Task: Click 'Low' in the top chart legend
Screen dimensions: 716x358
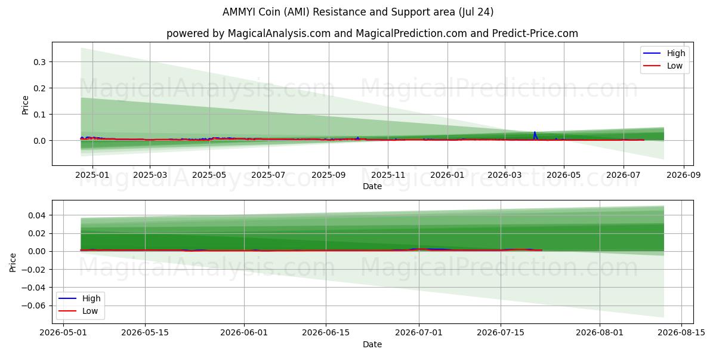Action: pos(675,66)
